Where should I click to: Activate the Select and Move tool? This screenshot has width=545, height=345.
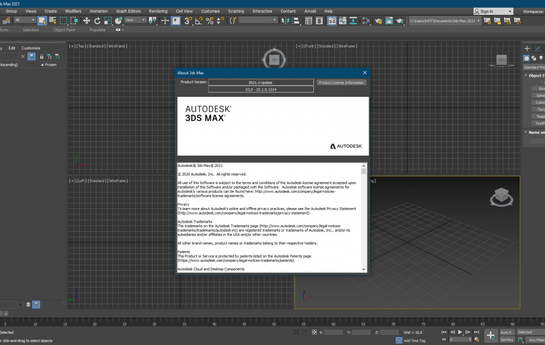coord(86,20)
